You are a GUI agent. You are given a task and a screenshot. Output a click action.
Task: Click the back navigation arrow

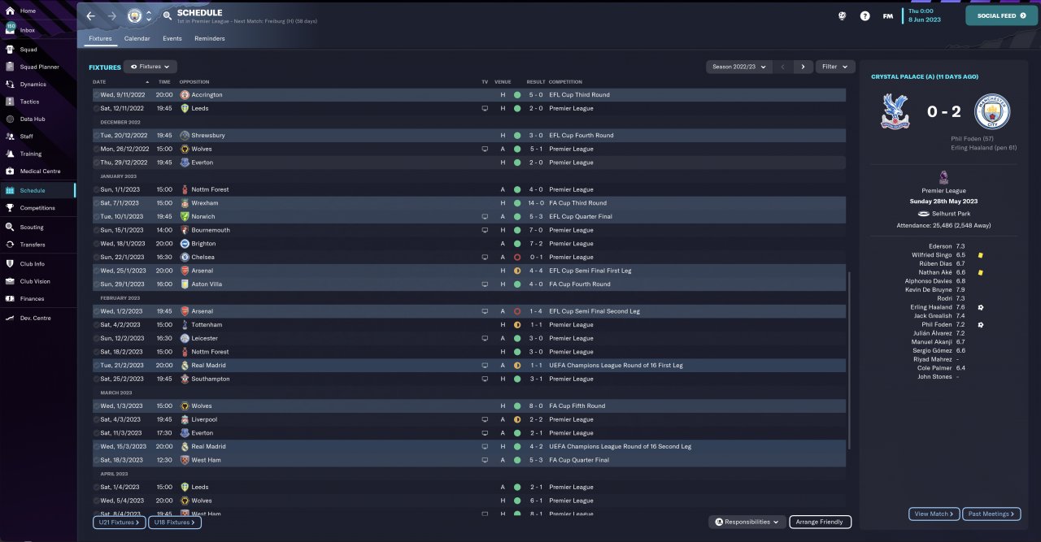tap(90, 15)
